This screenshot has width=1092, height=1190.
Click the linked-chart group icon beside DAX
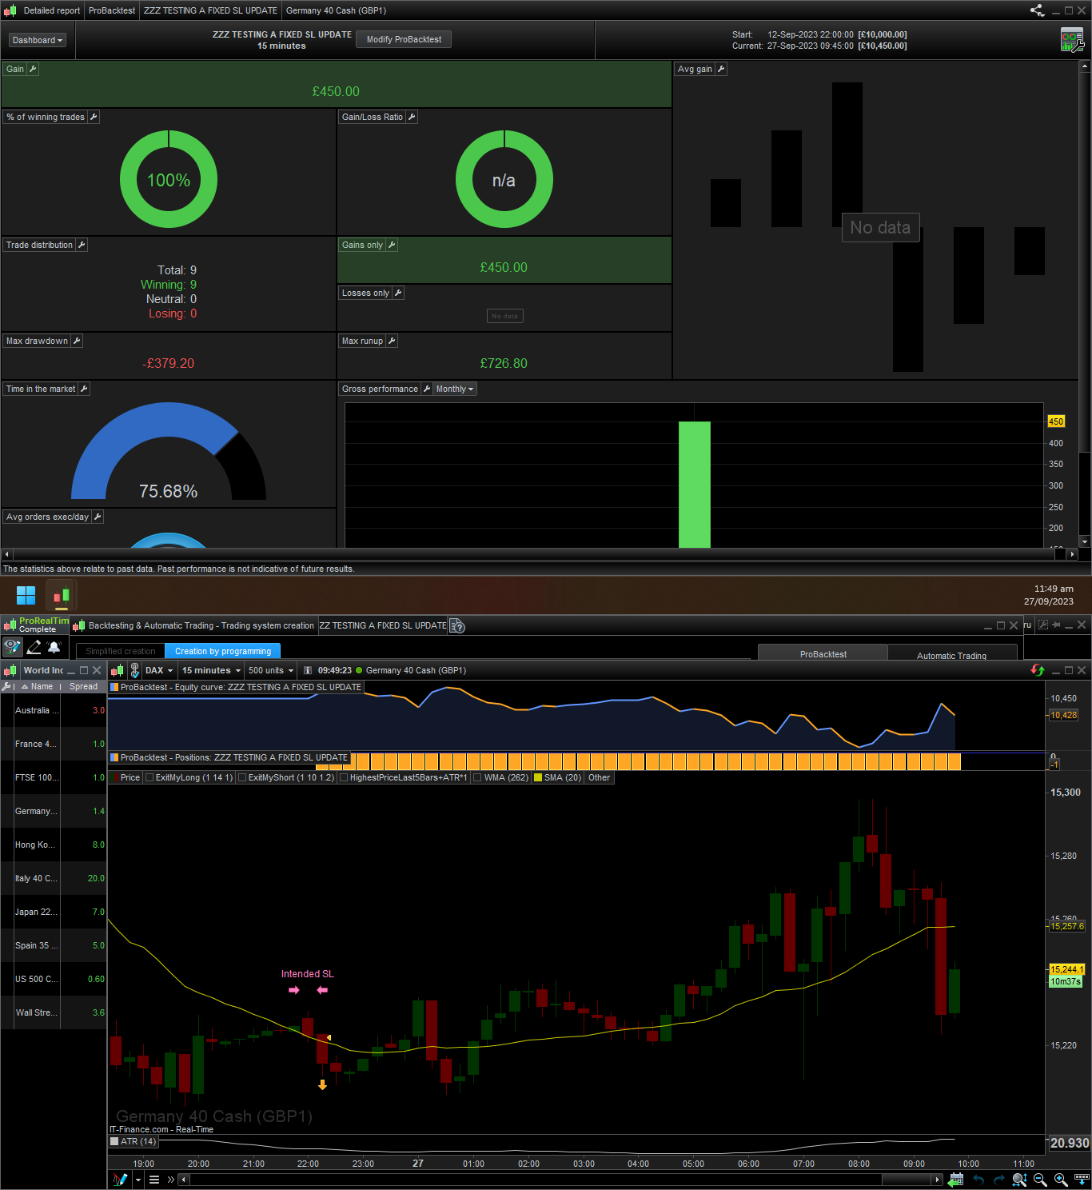(135, 670)
